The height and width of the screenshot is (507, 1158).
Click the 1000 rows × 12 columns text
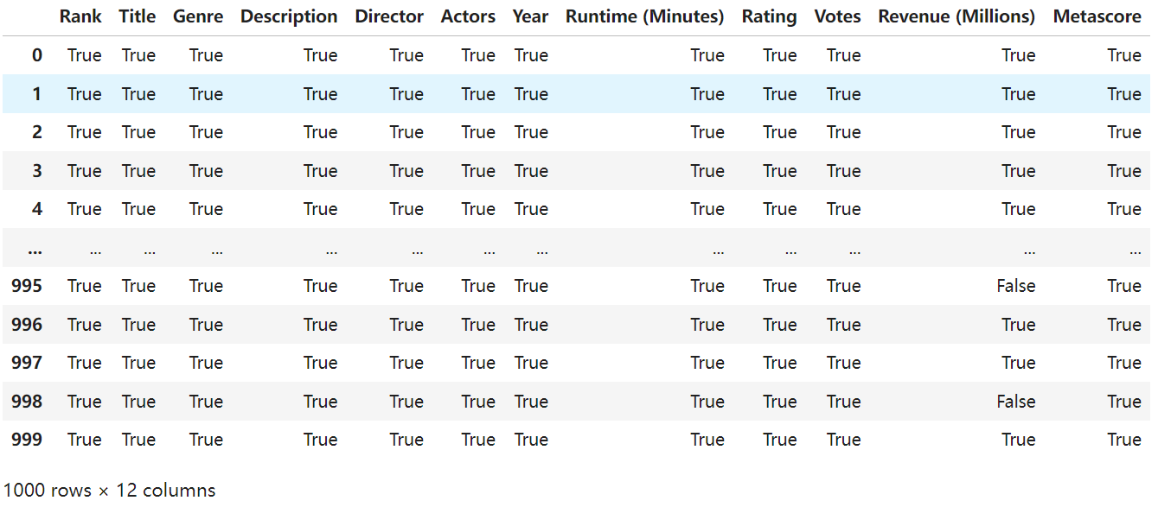pyautogui.click(x=109, y=490)
